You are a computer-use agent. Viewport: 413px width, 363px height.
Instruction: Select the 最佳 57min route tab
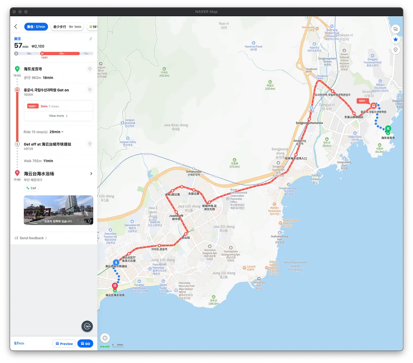(36, 26)
